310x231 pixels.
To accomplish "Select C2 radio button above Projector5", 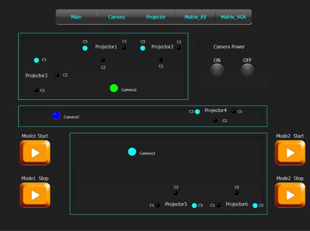I will [176, 194].
